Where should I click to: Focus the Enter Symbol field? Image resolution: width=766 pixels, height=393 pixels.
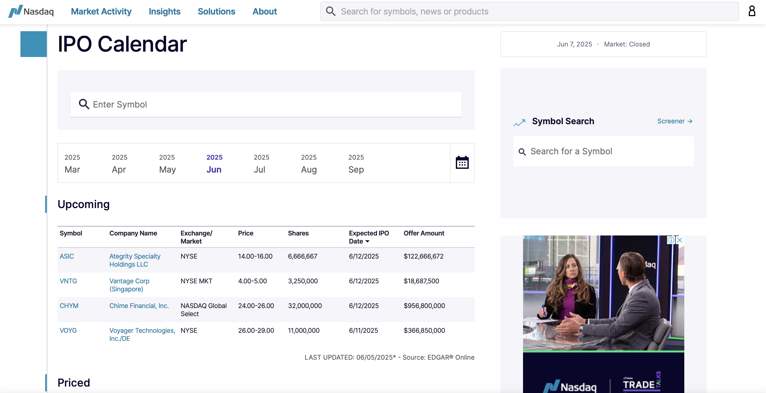coord(266,104)
